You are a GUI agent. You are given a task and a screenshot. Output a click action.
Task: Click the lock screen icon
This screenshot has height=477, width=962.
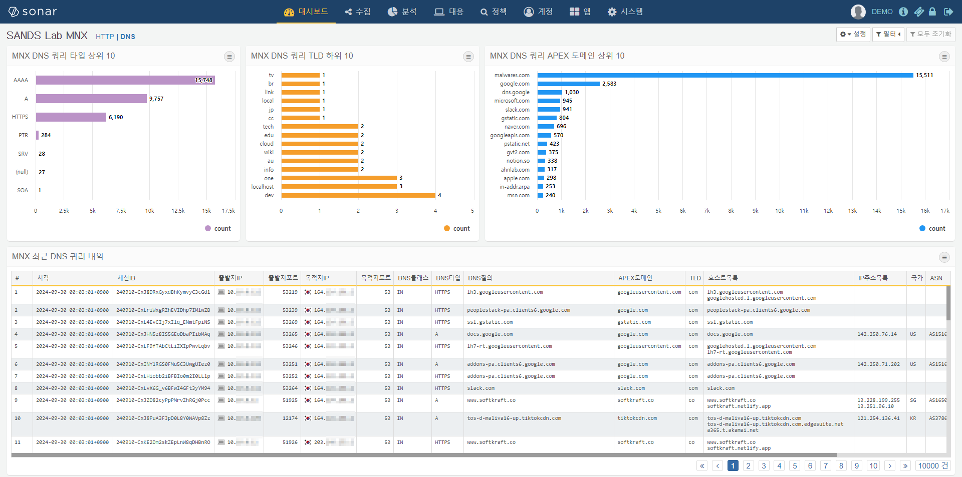[932, 12]
